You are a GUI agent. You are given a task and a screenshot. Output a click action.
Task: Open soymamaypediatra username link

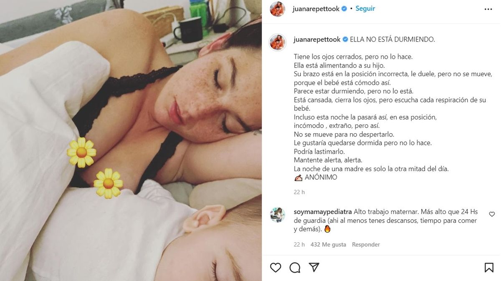323,212
